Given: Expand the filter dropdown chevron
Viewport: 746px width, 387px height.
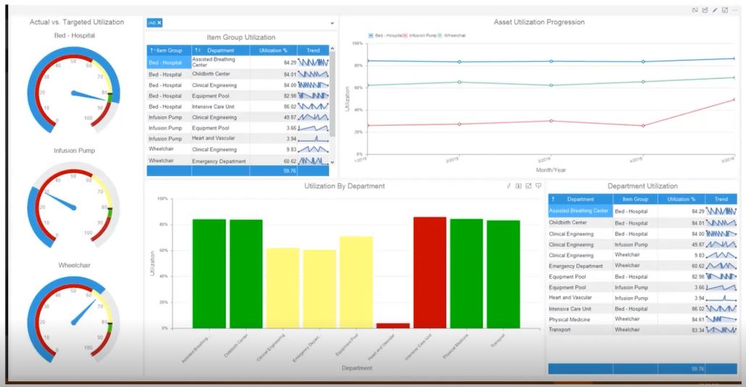Looking at the screenshot, I should point(332,22).
